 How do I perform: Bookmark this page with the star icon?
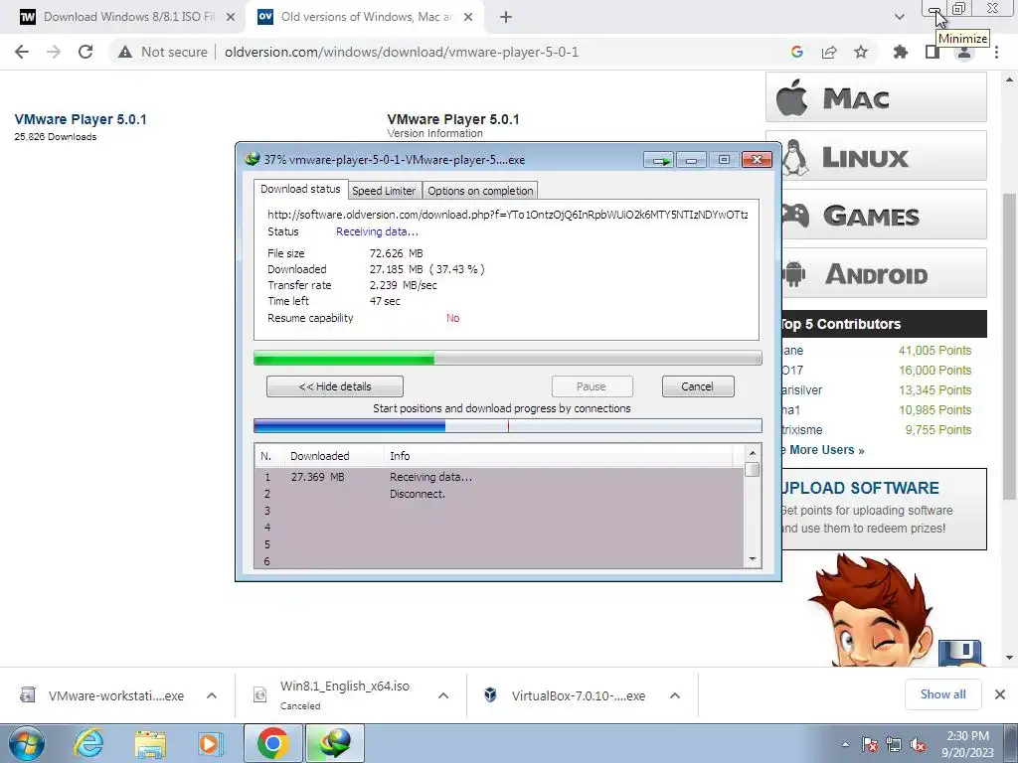coord(861,52)
